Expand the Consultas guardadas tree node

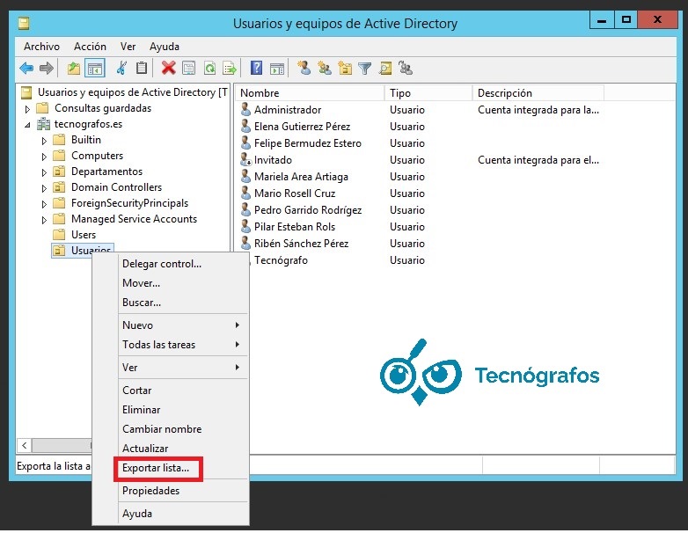27,109
